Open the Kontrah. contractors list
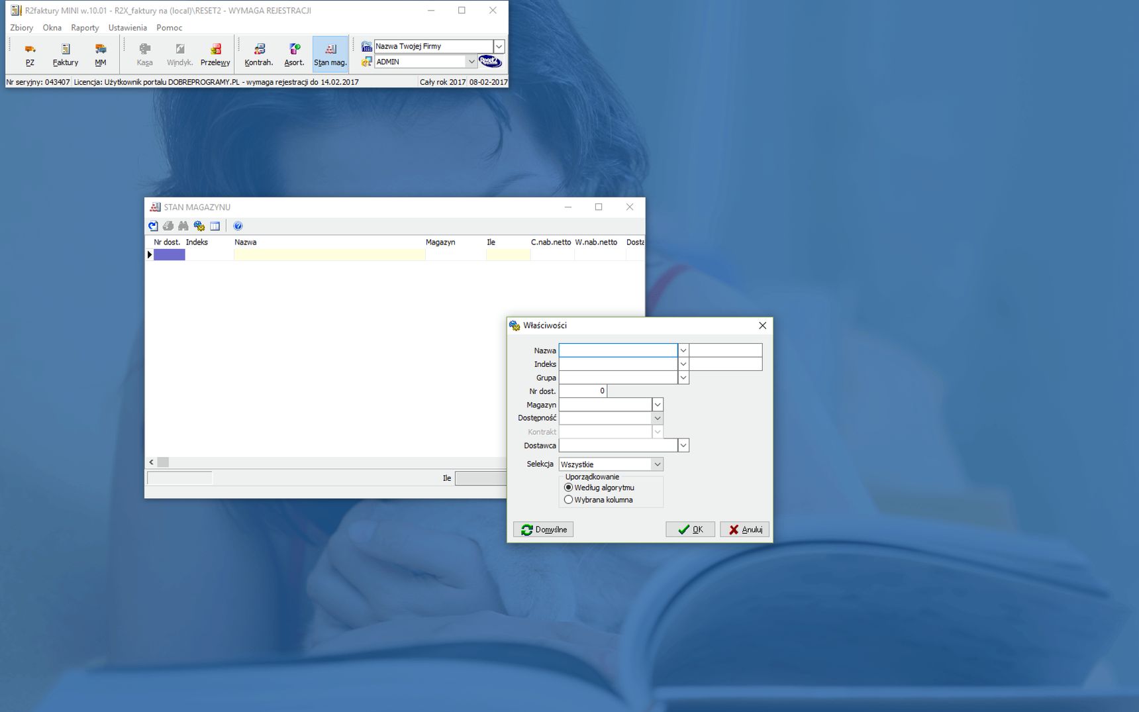 (259, 54)
